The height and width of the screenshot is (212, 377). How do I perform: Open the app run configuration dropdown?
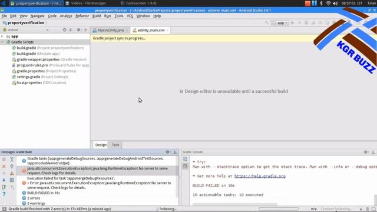click(280, 22)
